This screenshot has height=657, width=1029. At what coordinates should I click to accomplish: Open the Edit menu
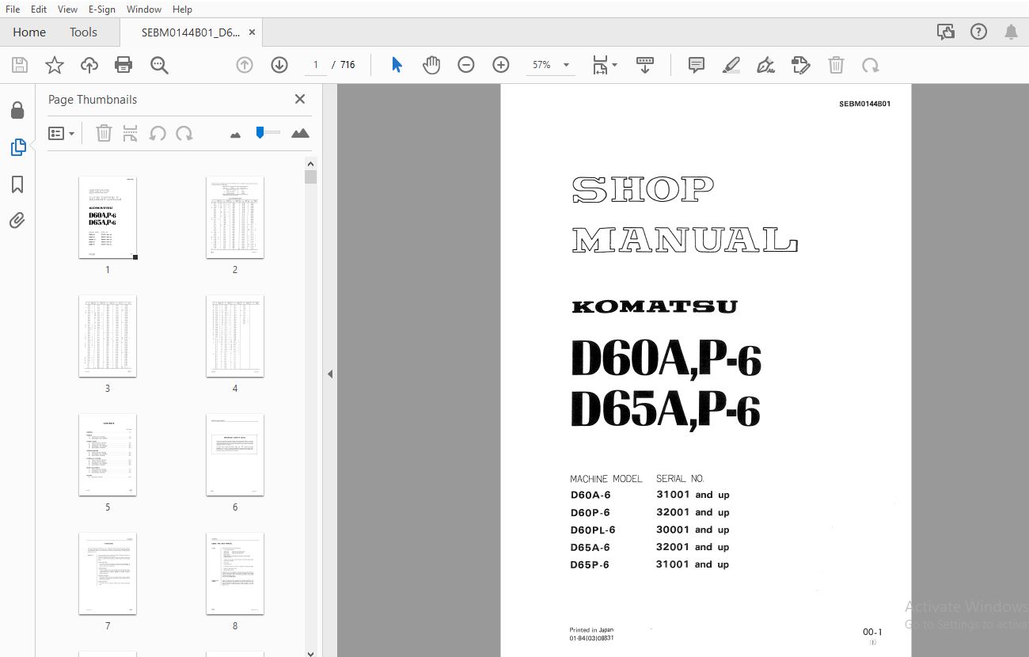(39, 9)
